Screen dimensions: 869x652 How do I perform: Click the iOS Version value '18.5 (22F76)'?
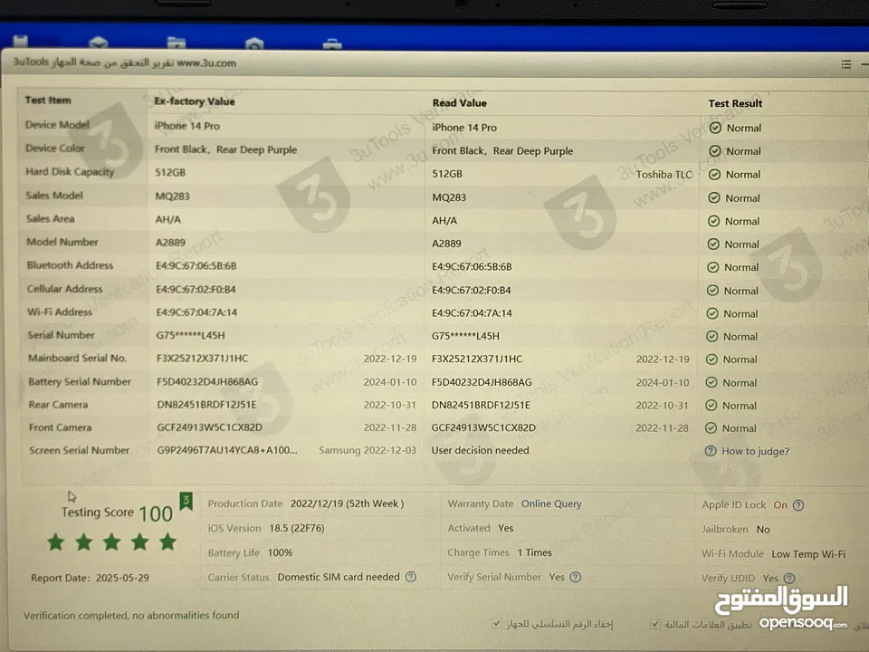[297, 528]
